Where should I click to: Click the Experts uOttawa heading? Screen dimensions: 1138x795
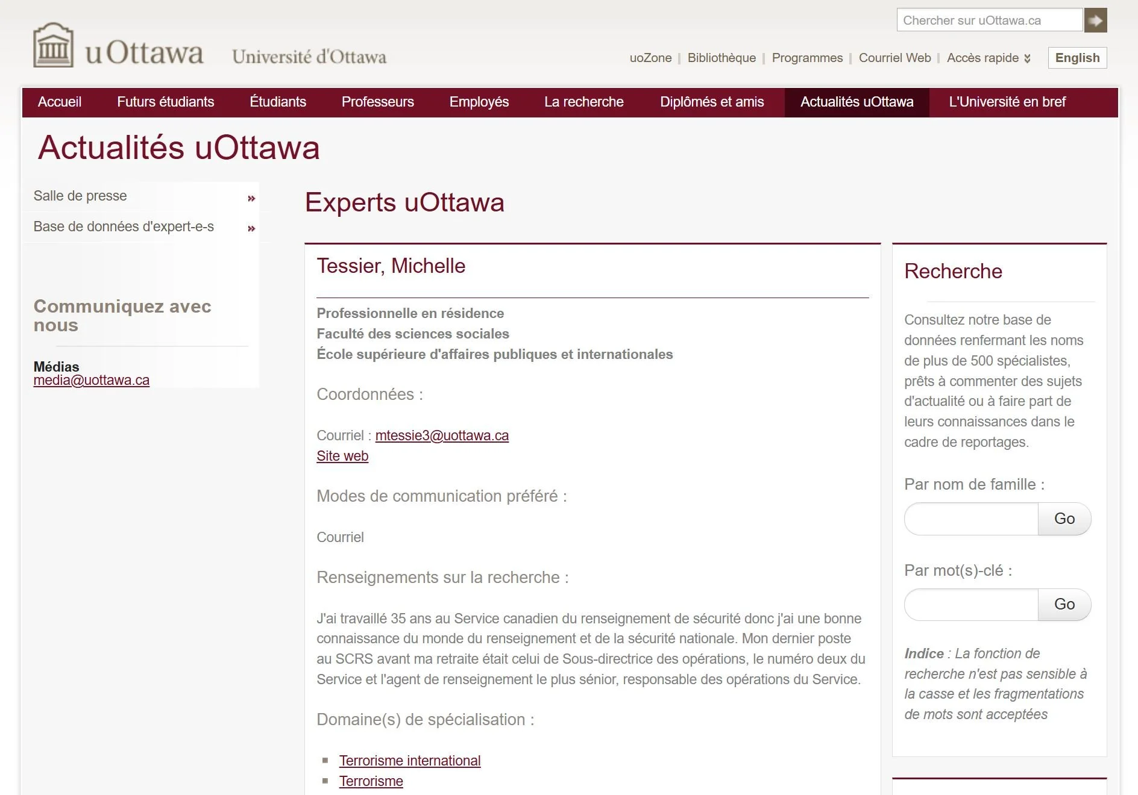pyautogui.click(x=404, y=202)
